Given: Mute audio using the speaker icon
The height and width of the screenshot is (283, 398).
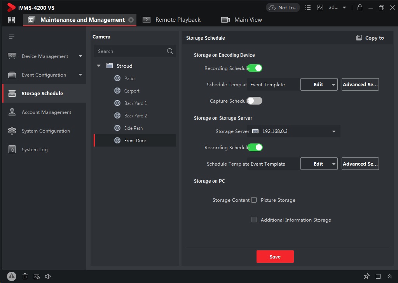Looking at the screenshot, I should point(48,276).
